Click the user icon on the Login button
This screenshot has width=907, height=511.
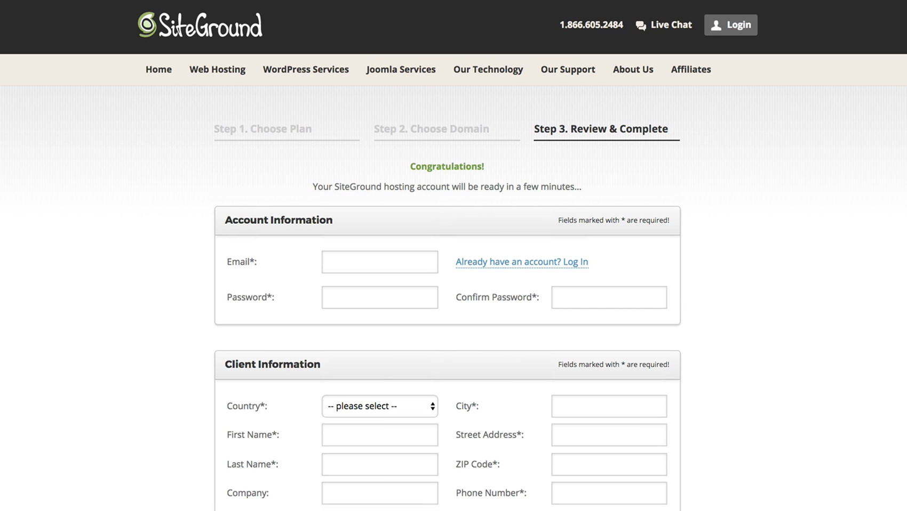[716, 25]
